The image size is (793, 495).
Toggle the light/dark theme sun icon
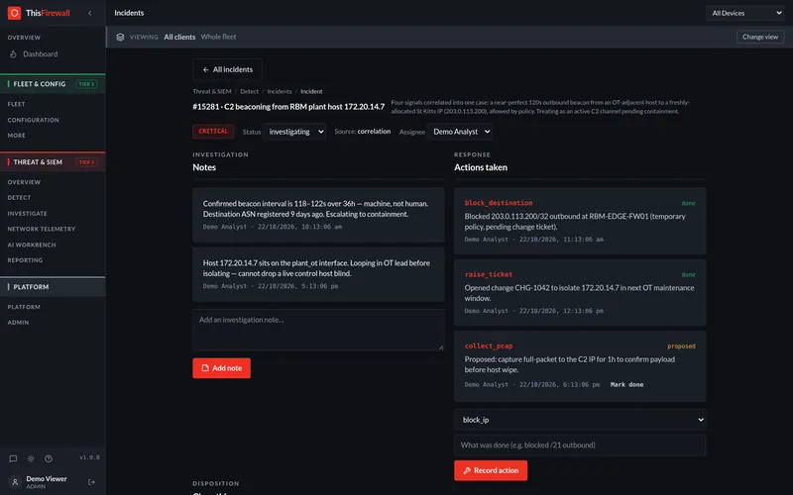coord(31,458)
